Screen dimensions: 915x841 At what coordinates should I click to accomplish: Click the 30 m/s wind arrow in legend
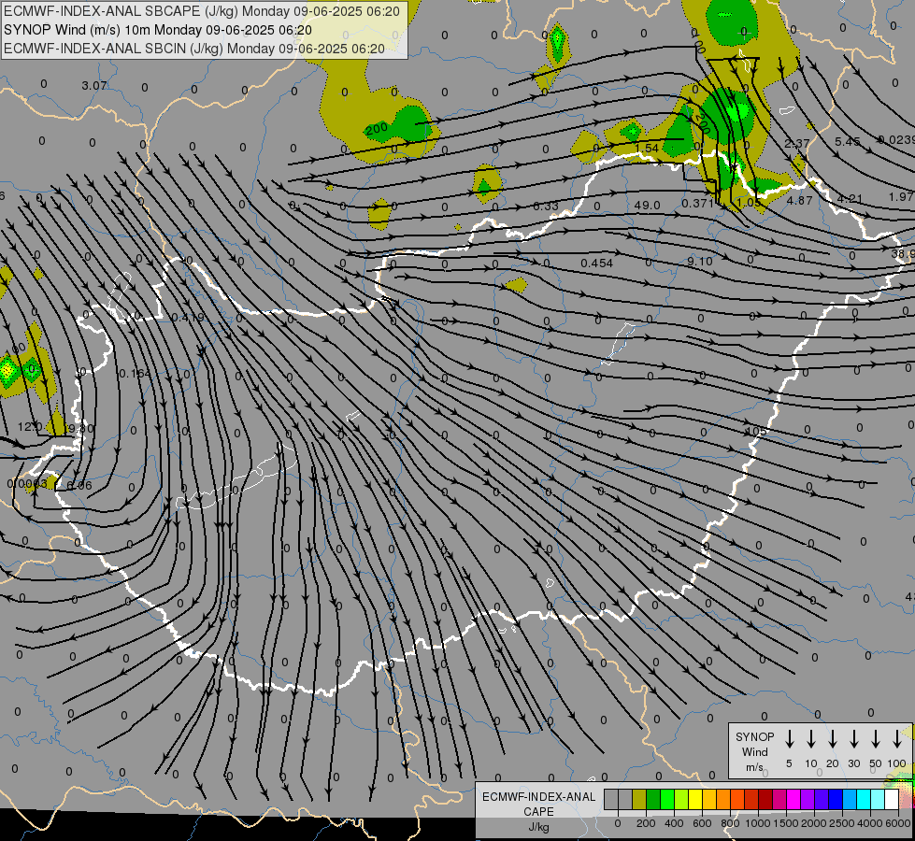click(853, 739)
